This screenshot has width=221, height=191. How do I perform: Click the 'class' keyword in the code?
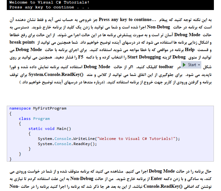tap(25, 119)
